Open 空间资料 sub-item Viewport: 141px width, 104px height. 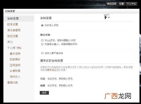coord(15,65)
